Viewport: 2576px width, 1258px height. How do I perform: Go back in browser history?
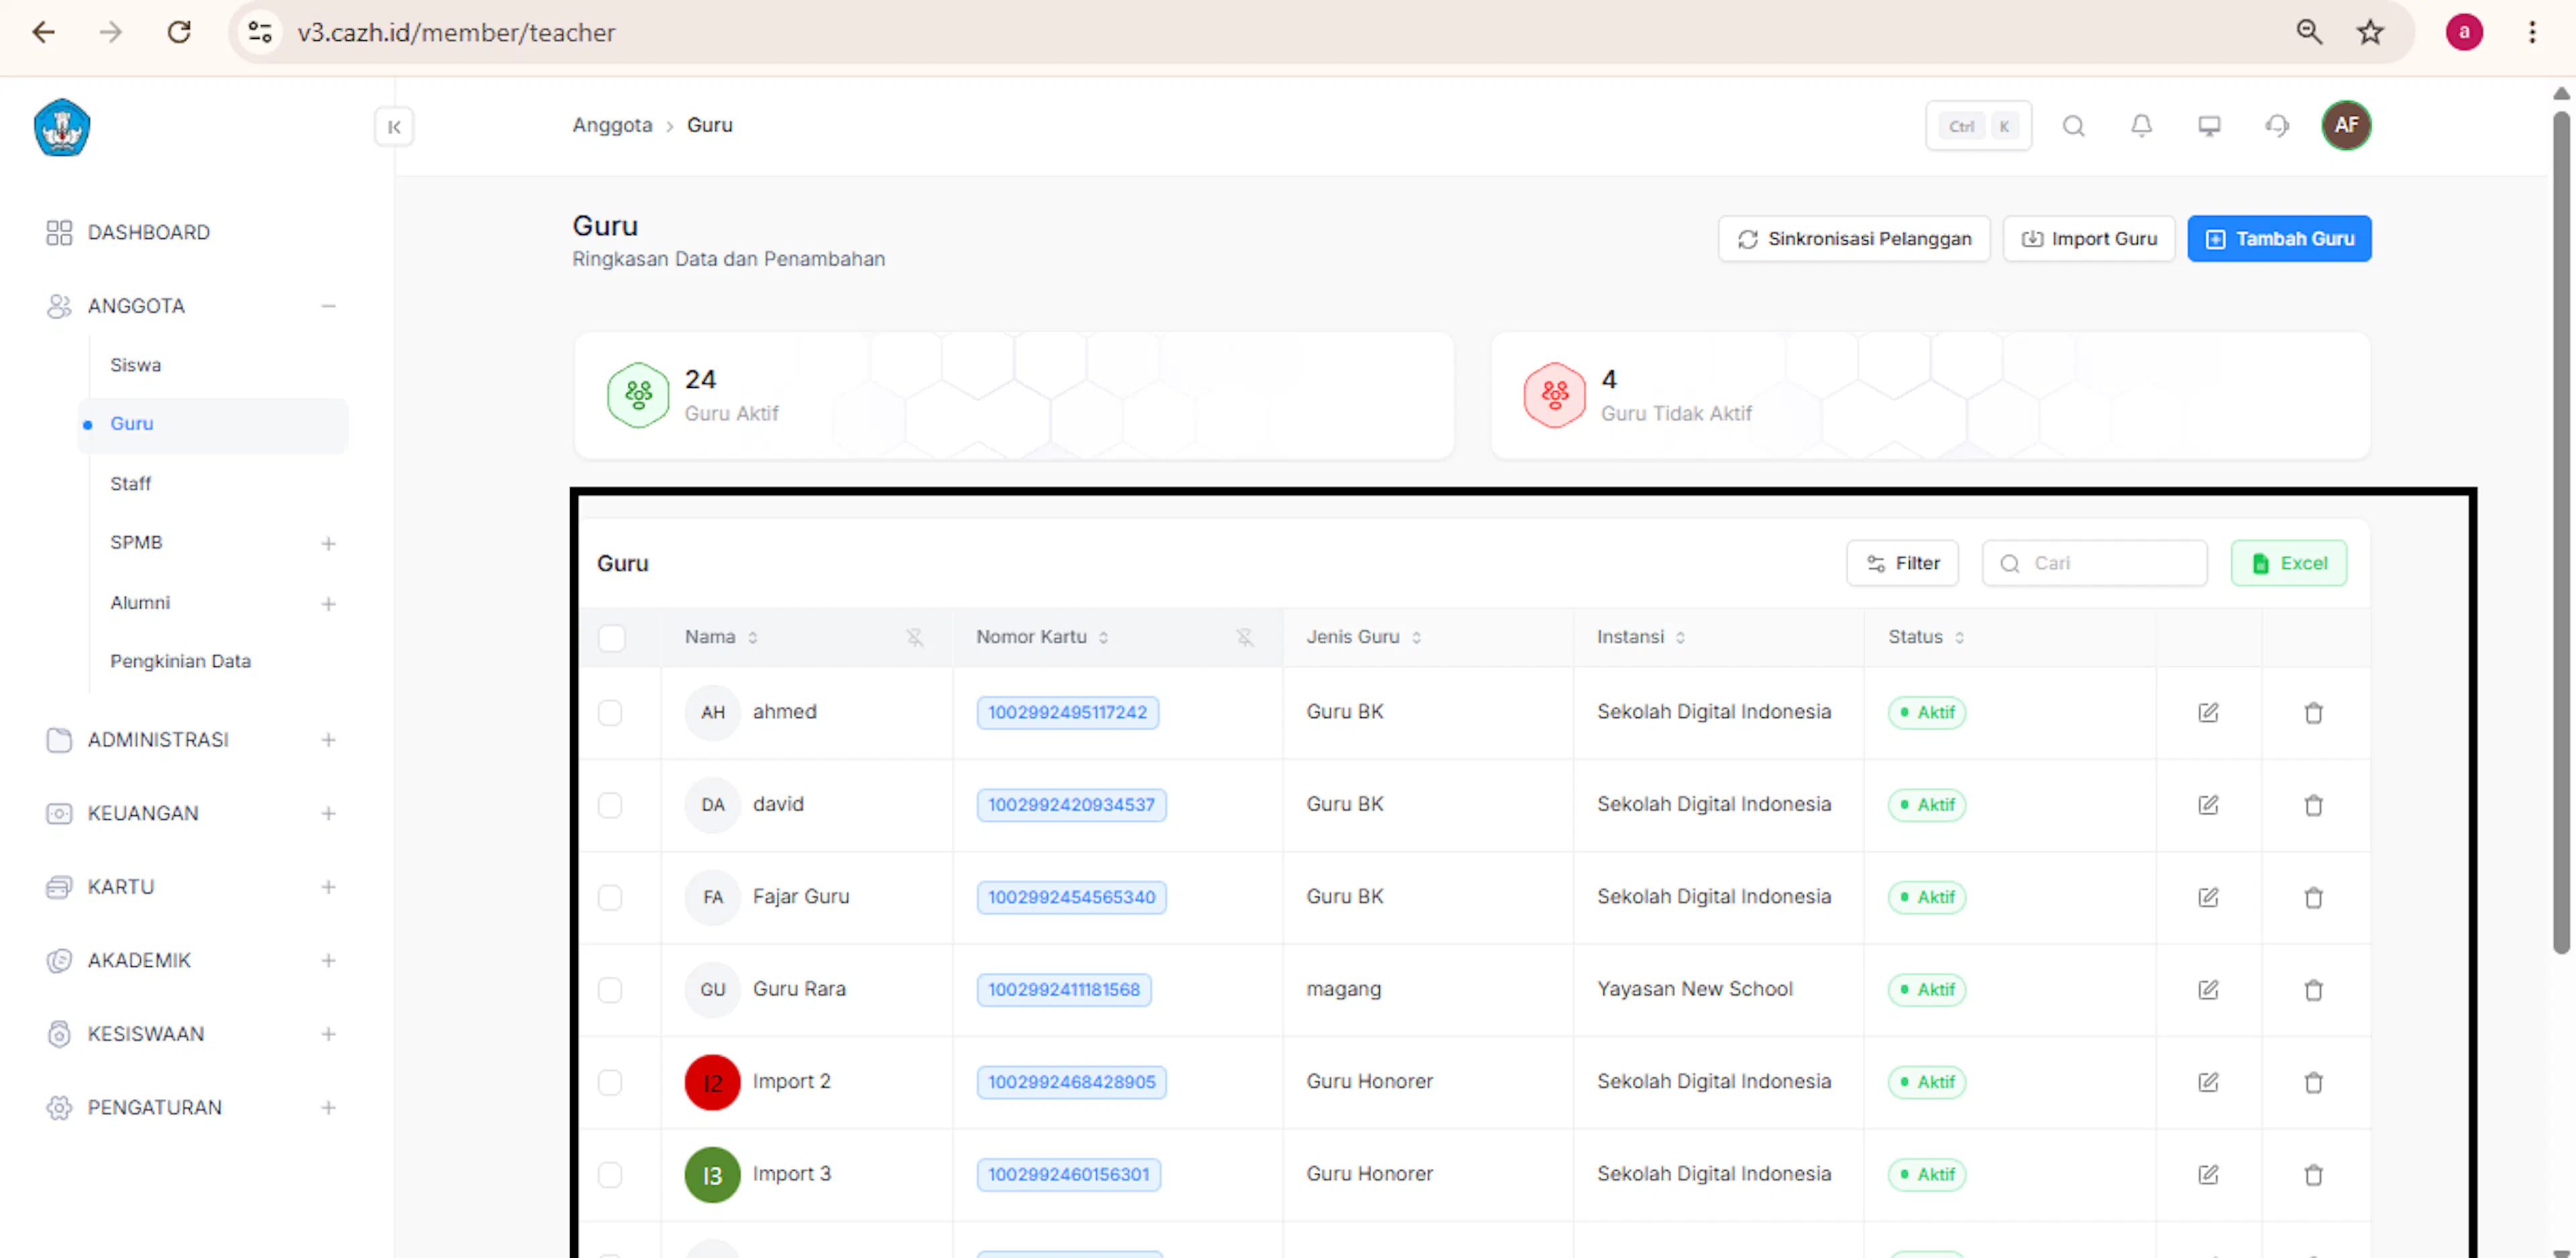44,32
